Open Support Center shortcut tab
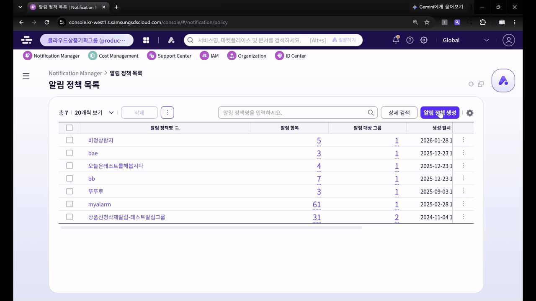Image resolution: width=536 pixels, height=301 pixels. coord(169,56)
